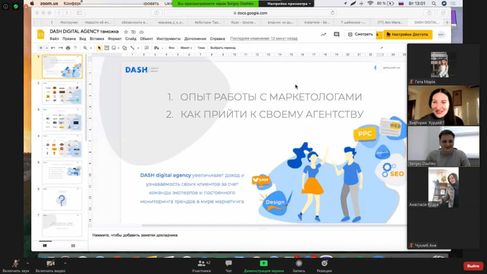Unmute microphone with Включить звук
Screen dimensions: 487x274
(16, 266)
